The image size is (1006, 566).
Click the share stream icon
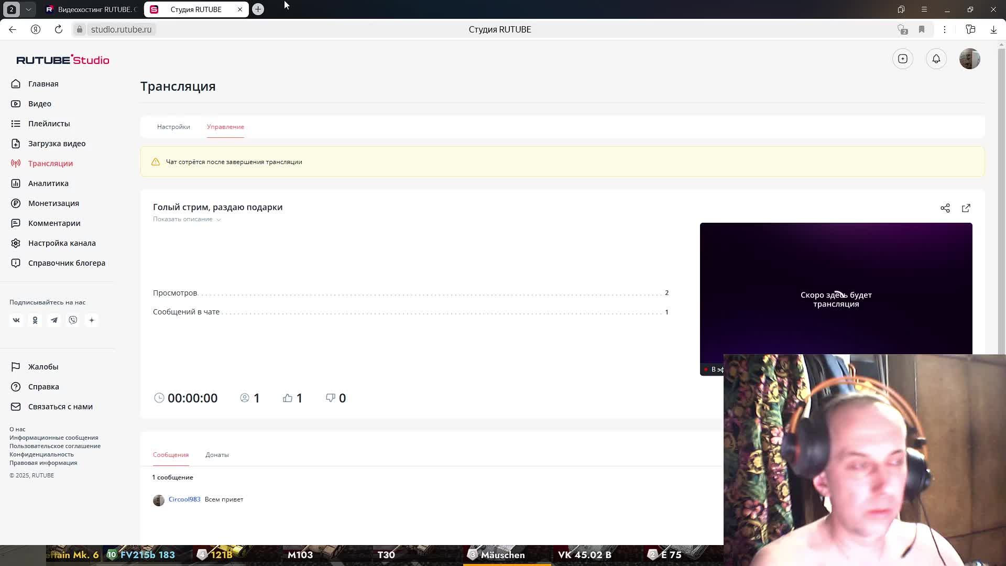(945, 208)
